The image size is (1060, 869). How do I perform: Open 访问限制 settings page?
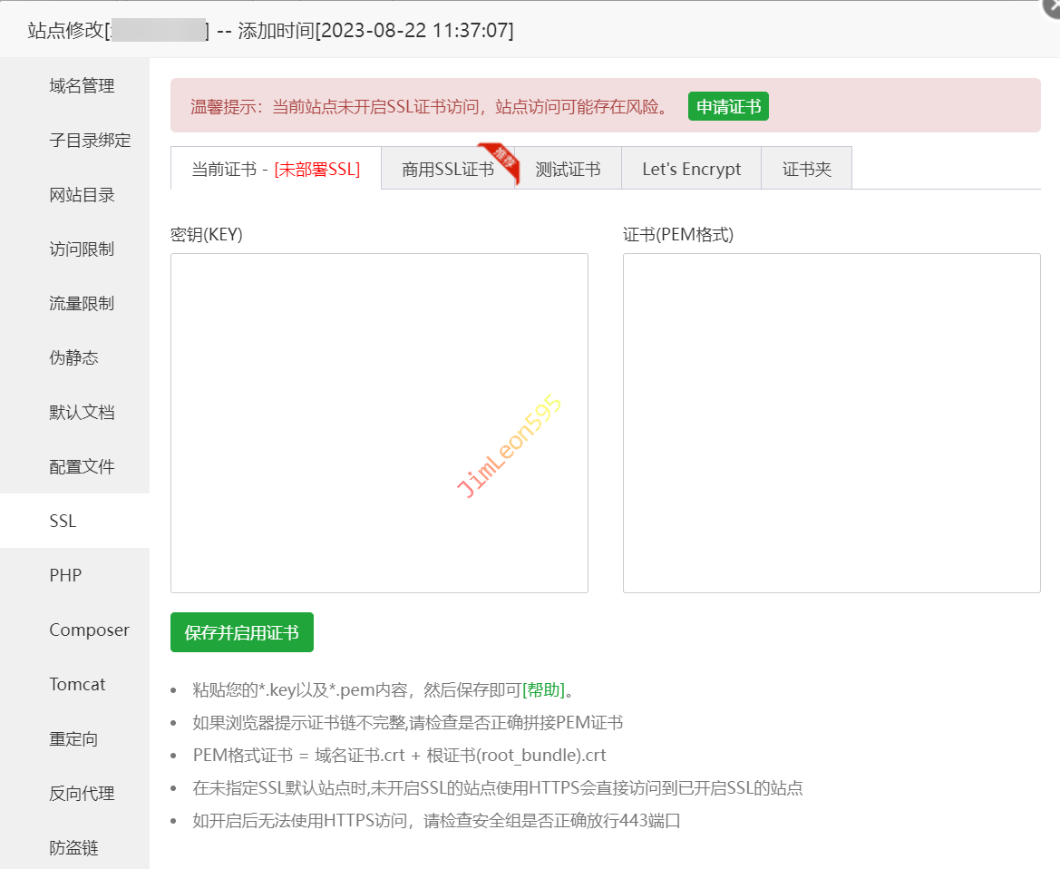82,249
